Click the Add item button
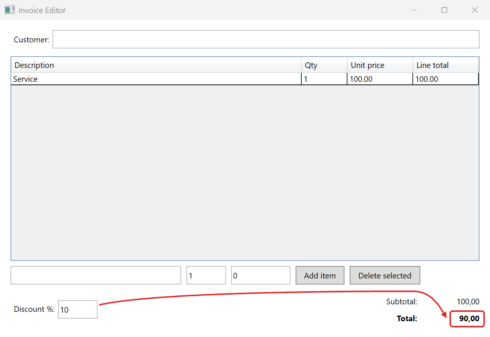Screen dimensions: 490x337 [x=320, y=275]
